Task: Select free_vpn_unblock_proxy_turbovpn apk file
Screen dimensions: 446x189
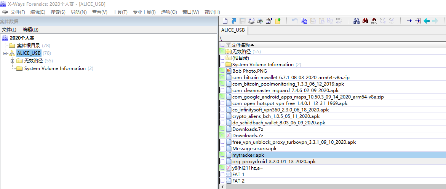Action: click(294, 142)
